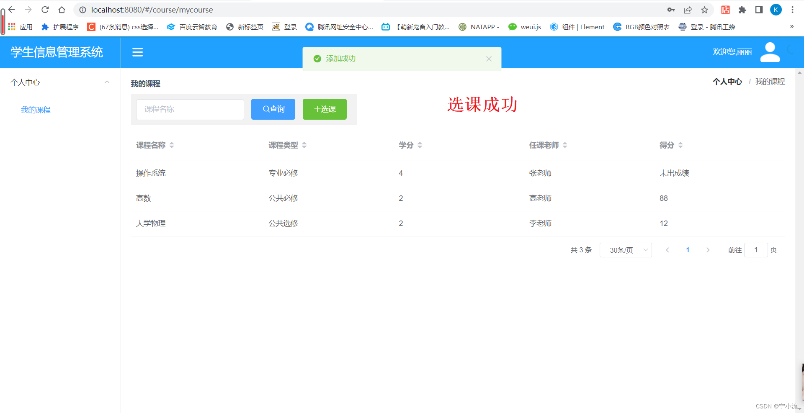
Task: Click the 欢迎您,丽丽 greeting
Action: (x=732, y=52)
